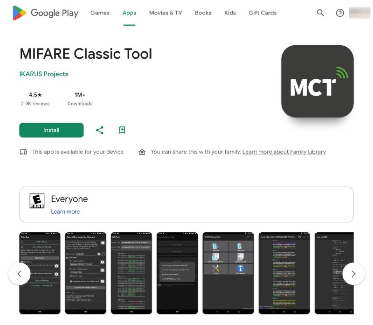Click the Google Play logo
This screenshot has width=373, height=325.
click(45, 13)
